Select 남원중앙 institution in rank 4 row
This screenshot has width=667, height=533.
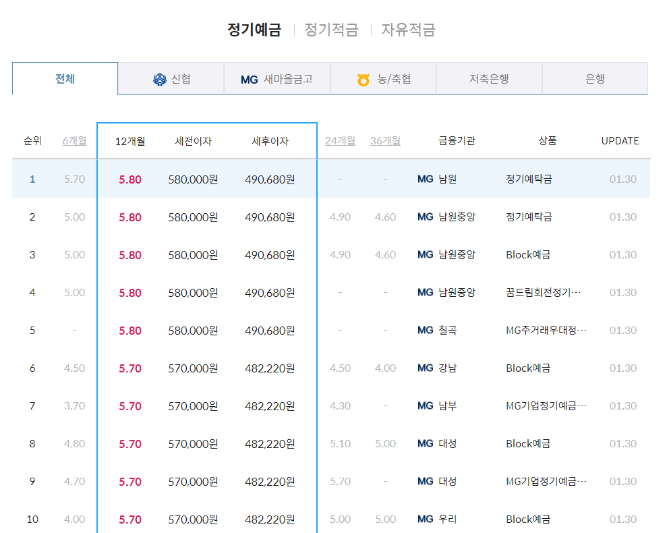457,292
